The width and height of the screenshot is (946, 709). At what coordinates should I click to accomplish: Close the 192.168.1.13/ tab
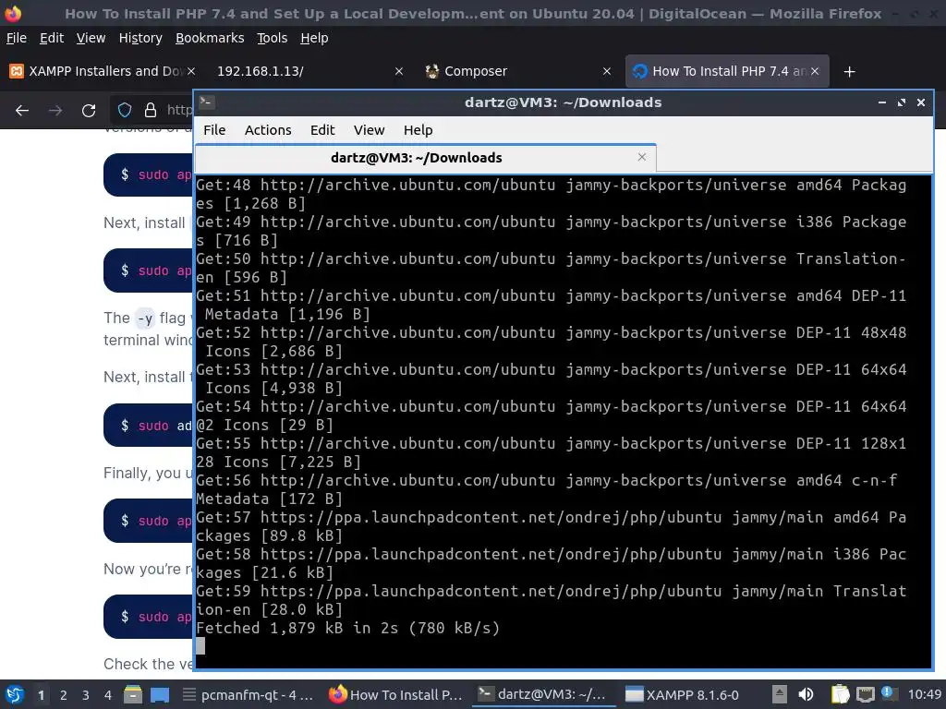(x=399, y=71)
